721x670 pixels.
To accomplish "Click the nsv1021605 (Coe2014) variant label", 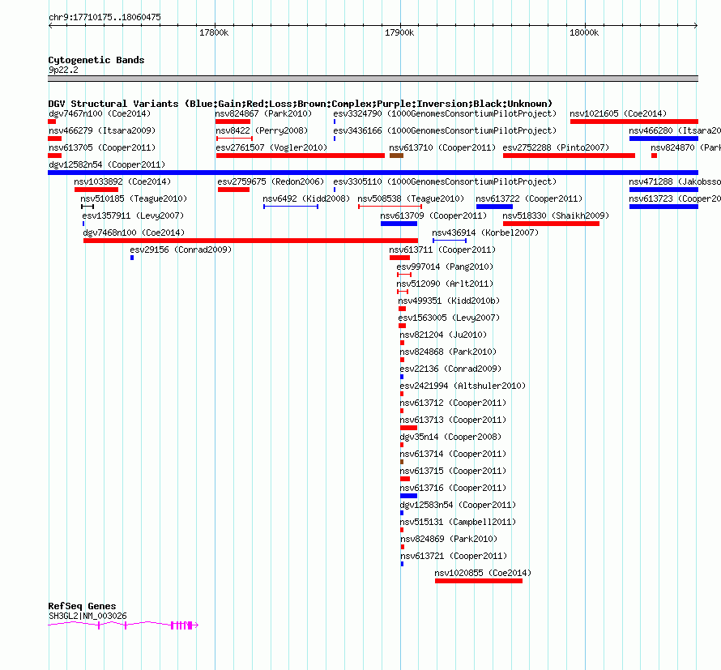I will 618,113.
